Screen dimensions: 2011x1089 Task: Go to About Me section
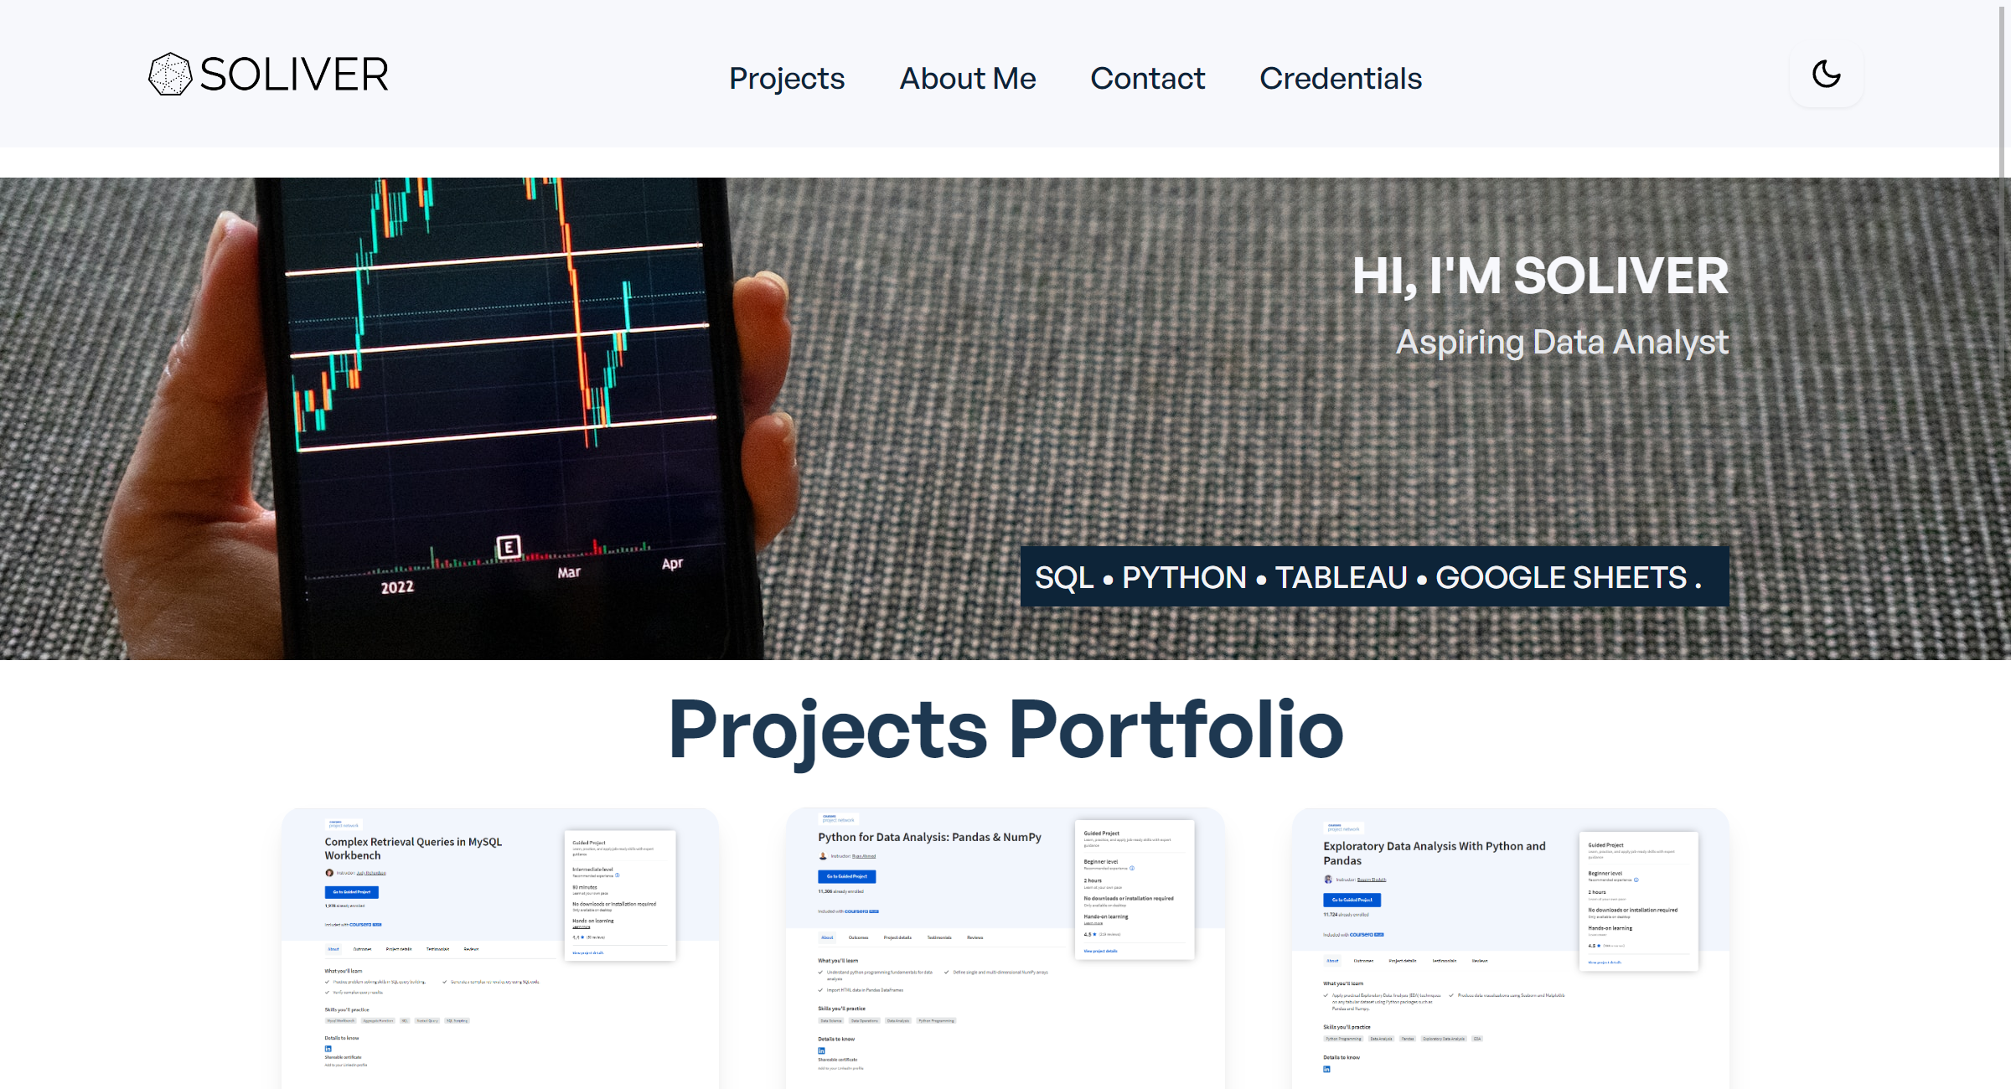tap(968, 78)
